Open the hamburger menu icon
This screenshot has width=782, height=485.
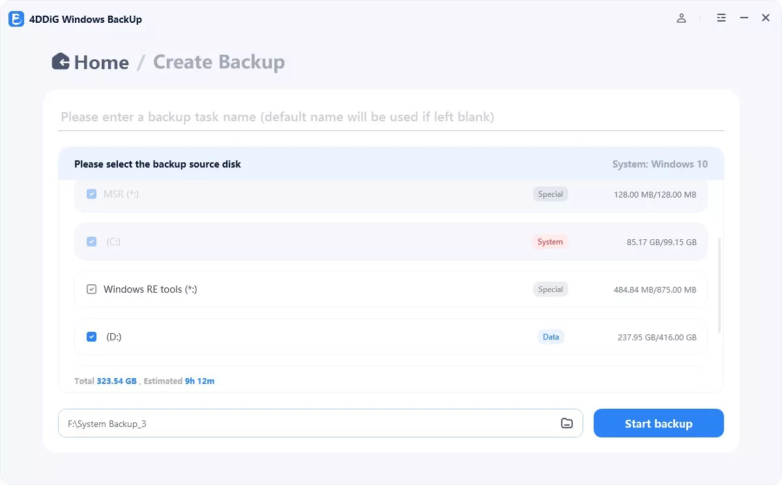721,18
